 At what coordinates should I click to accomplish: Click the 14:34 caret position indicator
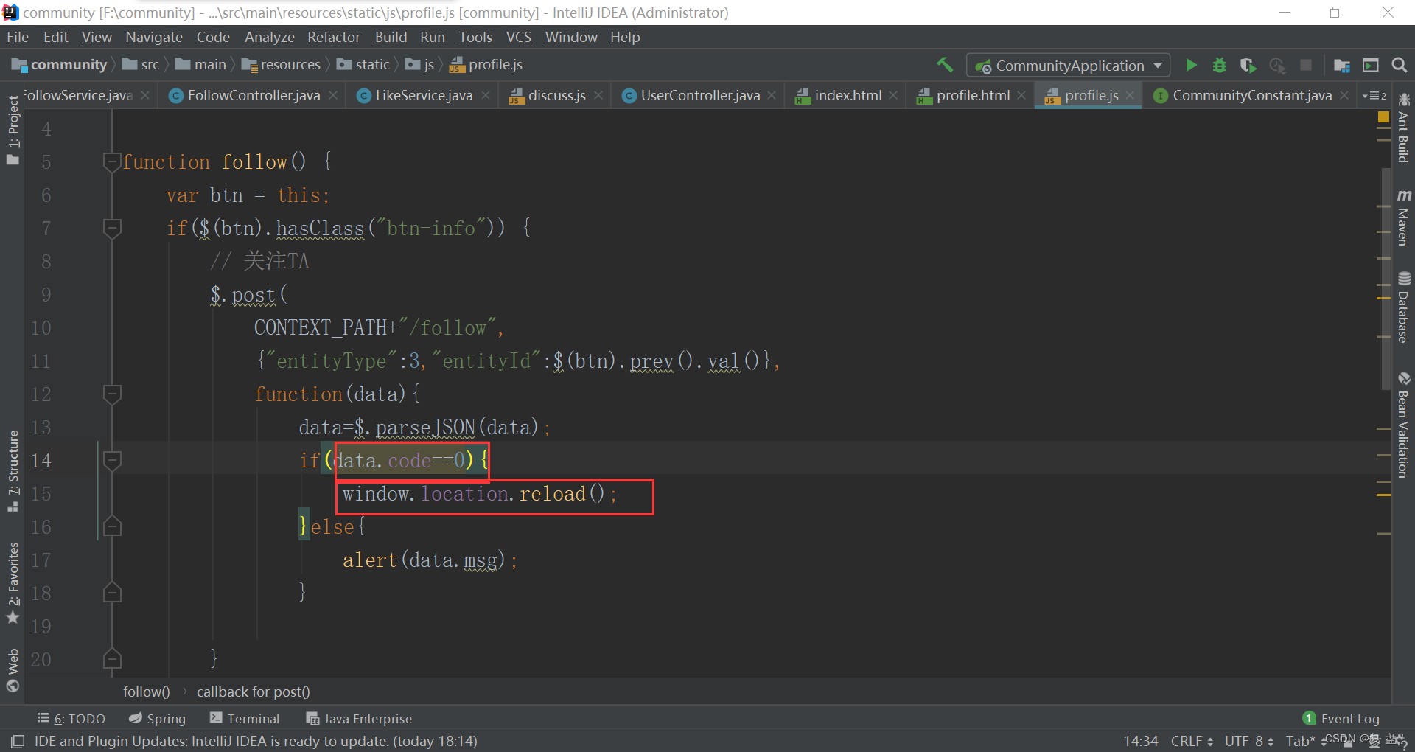[1141, 741]
